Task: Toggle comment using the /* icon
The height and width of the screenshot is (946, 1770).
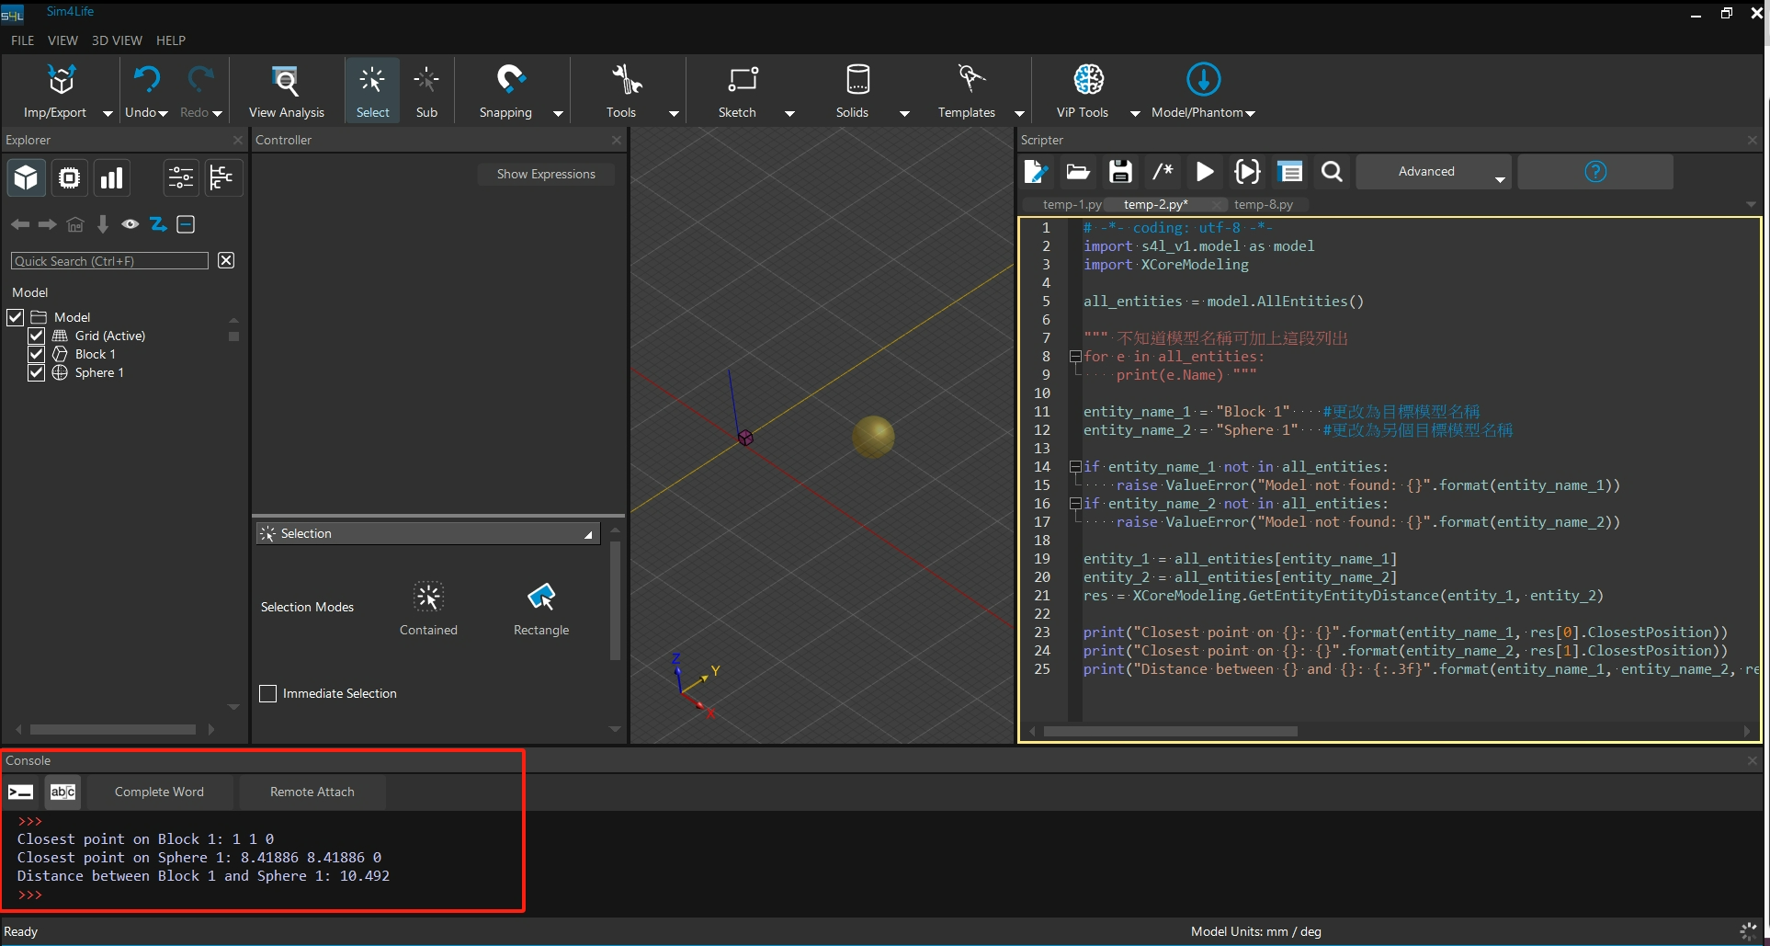Action: (x=1163, y=172)
